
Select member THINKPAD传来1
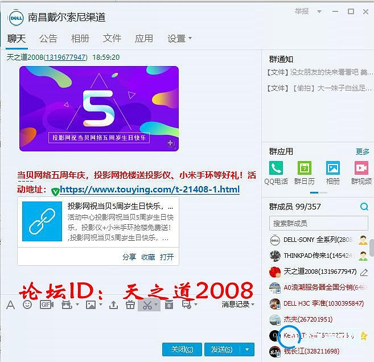318,256
